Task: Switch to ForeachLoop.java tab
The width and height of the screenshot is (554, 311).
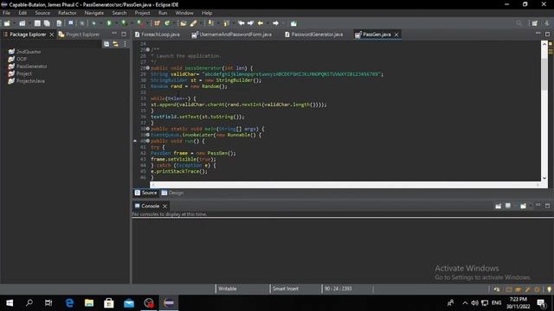Action: coord(158,35)
